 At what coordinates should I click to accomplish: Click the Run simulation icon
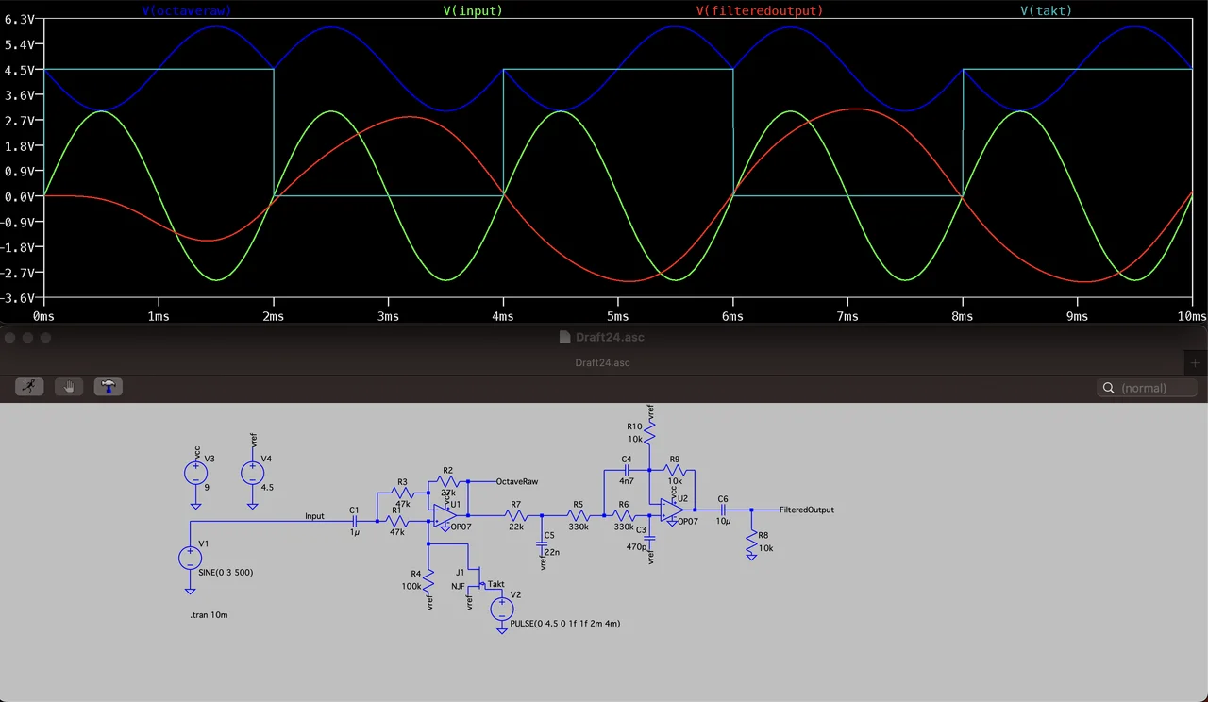coord(29,387)
